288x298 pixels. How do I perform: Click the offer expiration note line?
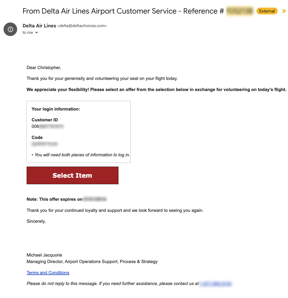tap(67, 199)
